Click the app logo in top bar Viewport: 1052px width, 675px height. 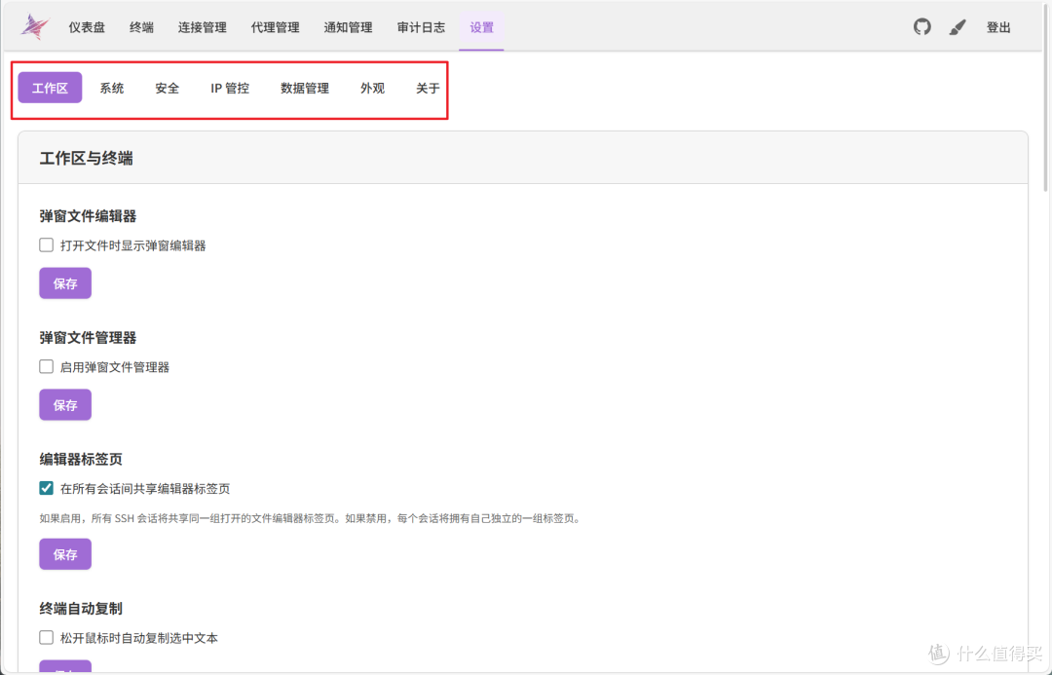coord(35,27)
